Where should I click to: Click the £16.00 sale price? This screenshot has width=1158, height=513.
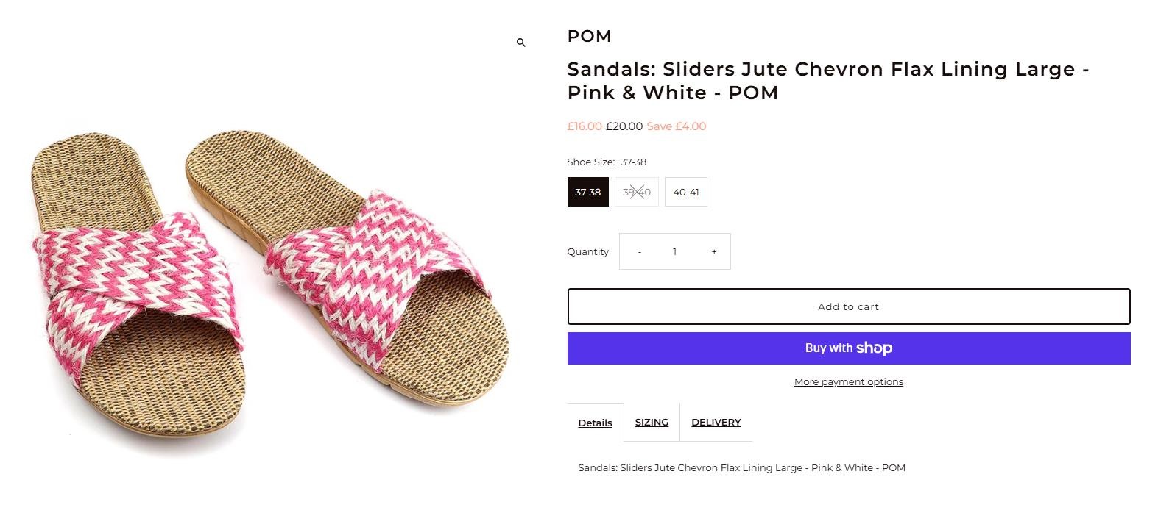[x=584, y=126]
